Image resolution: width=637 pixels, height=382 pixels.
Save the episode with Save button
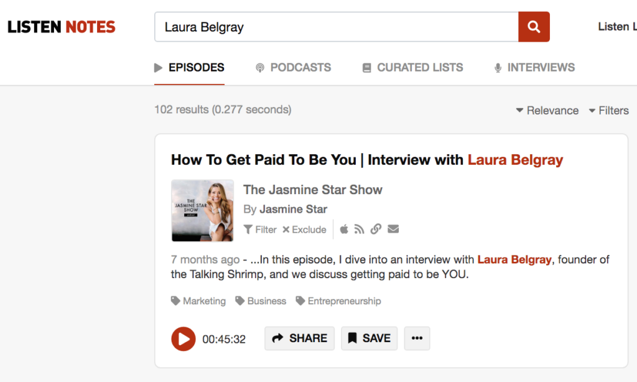pyautogui.click(x=369, y=338)
